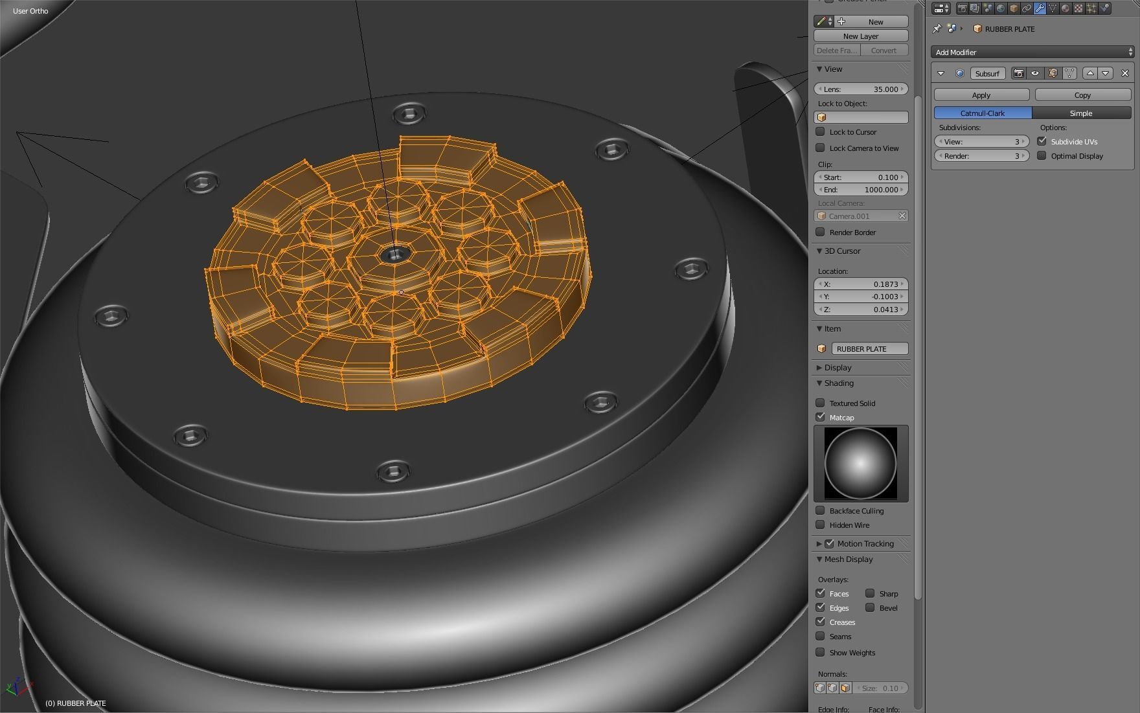Open the Grease Pencil datablock browse dropdown

click(x=824, y=21)
